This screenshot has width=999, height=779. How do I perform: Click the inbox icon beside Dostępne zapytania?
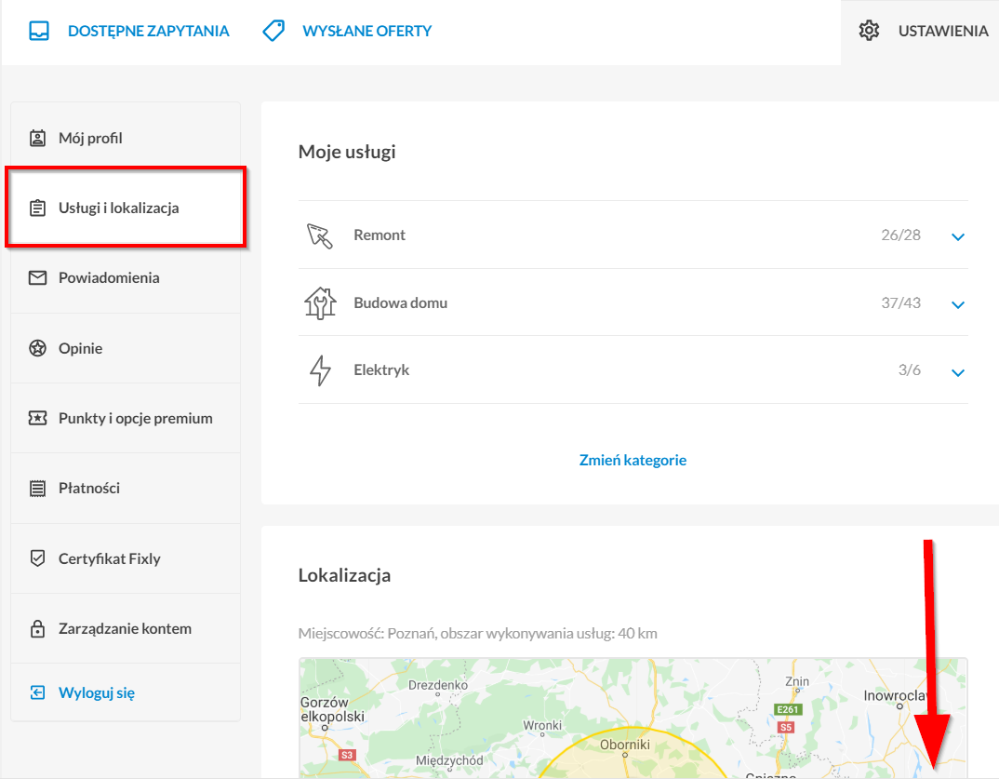click(39, 31)
